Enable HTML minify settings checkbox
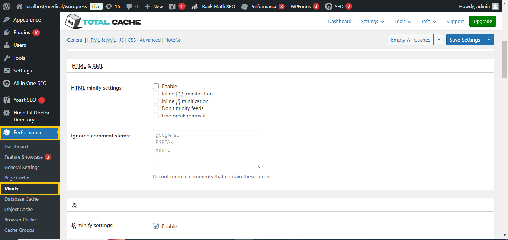Image resolution: width=508 pixels, height=240 pixels. (156, 86)
